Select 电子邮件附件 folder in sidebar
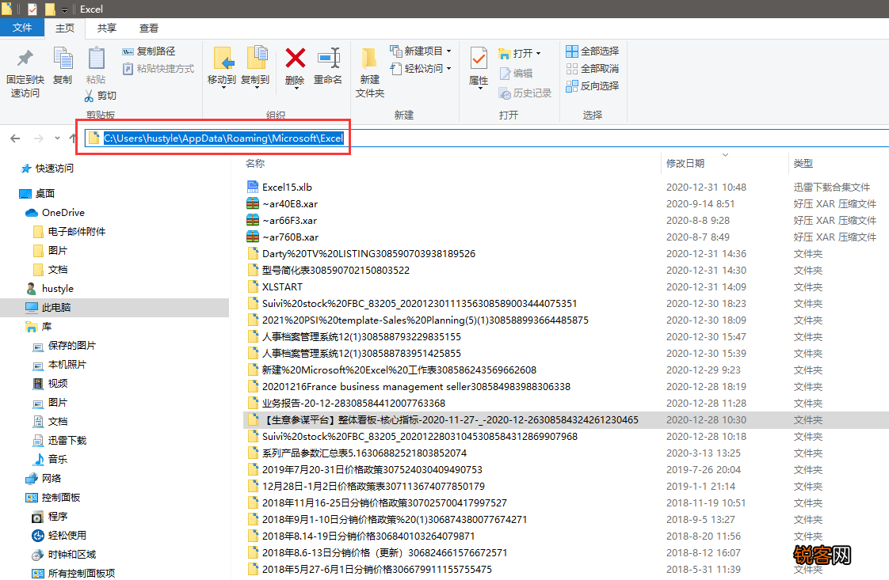 coord(69,232)
